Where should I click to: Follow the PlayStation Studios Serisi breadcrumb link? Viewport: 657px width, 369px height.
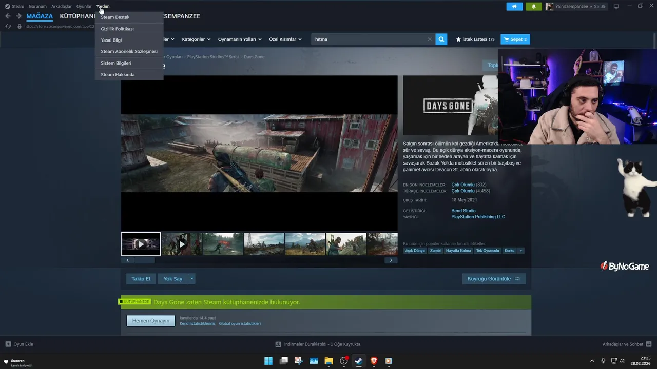[x=213, y=57]
